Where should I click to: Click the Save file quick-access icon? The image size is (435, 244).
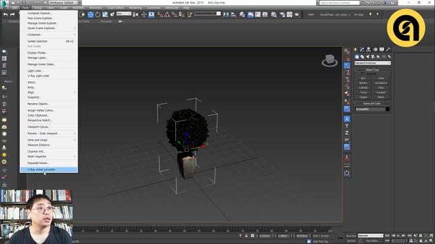tap(24, 3)
